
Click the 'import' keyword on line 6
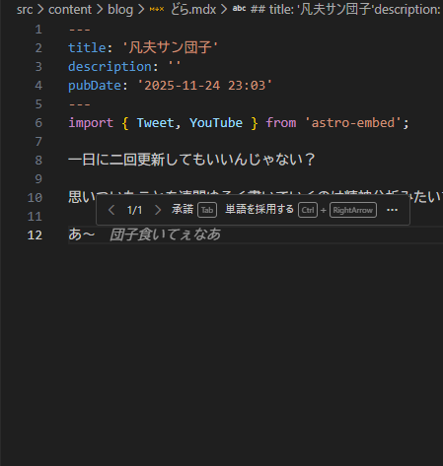[x=91, y=123]
